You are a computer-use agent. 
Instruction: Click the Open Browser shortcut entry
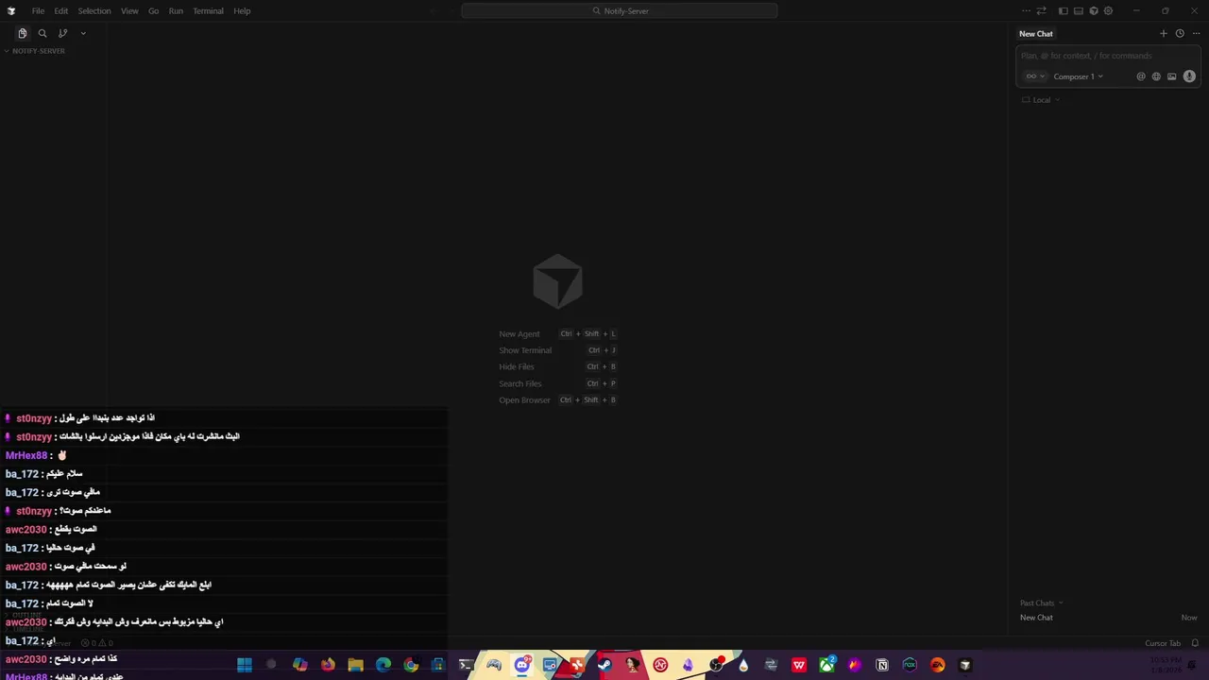pos(557,399)
